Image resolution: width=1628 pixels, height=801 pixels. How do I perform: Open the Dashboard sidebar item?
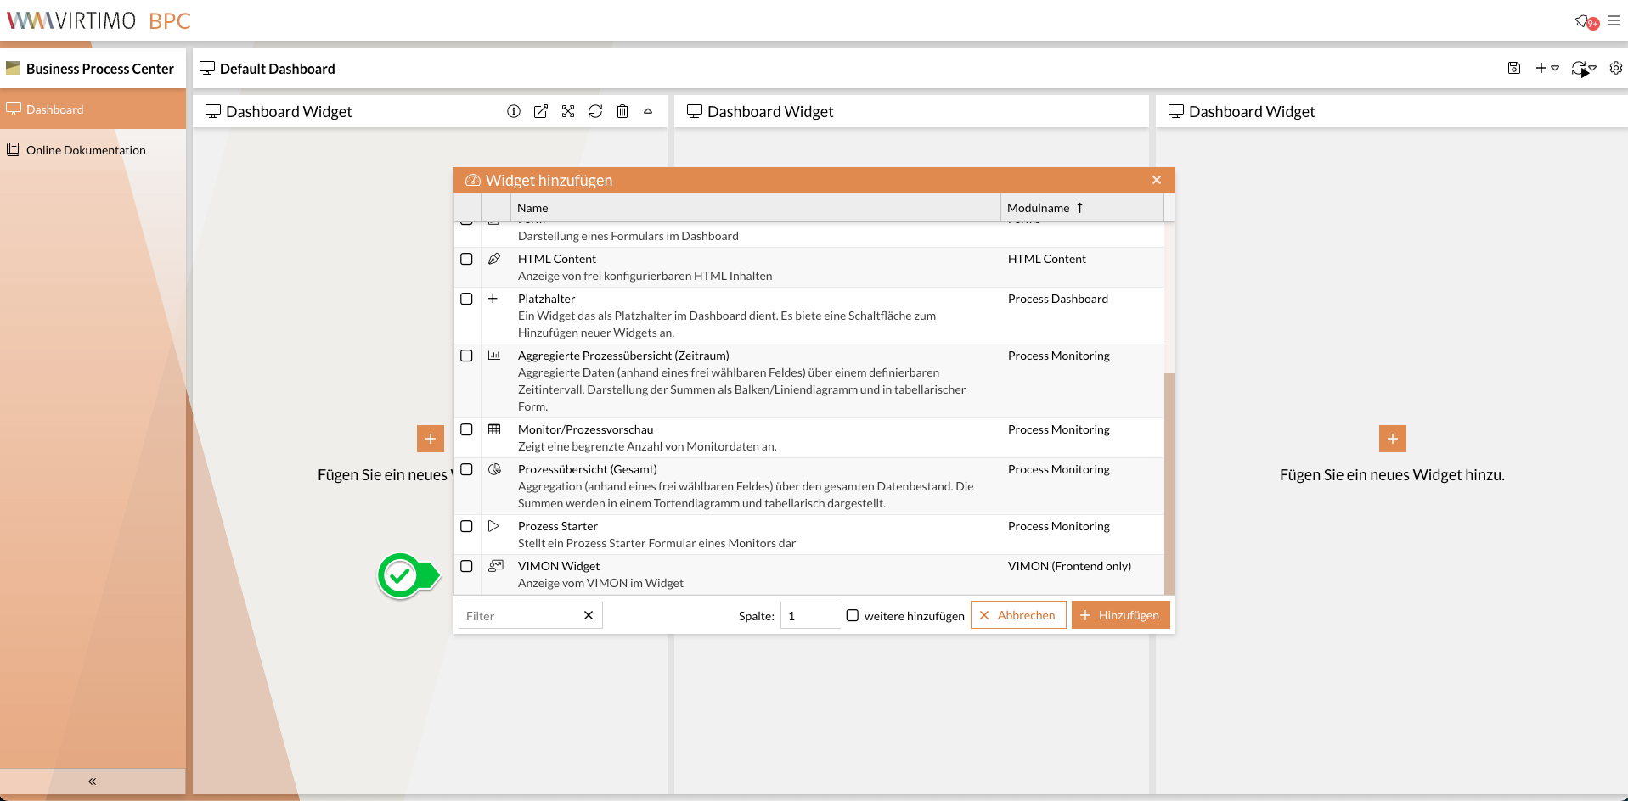coord(54,109)
